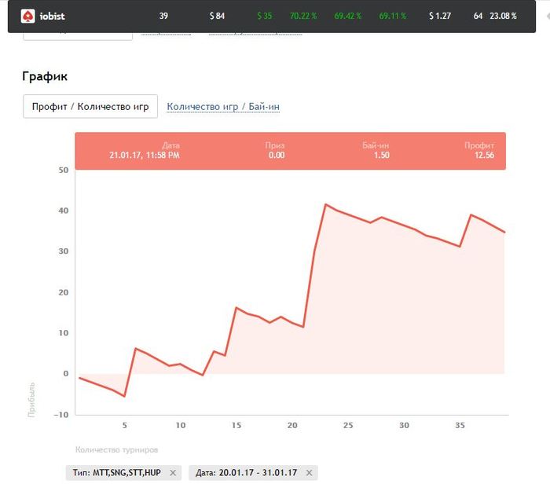The image size is (550, 491).
Task: Click the Дата: 20.01.17 - 31.01.17 chip label
Action: pyautogui.click(x=246, y=472)
